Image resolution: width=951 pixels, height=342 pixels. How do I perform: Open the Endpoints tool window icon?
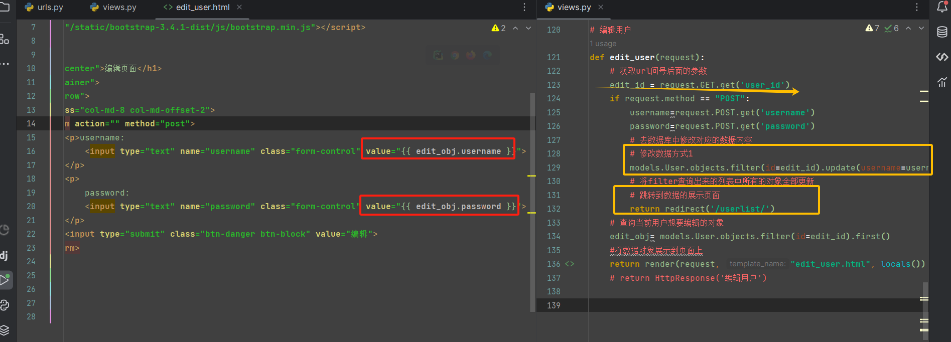tap(942, 57)
